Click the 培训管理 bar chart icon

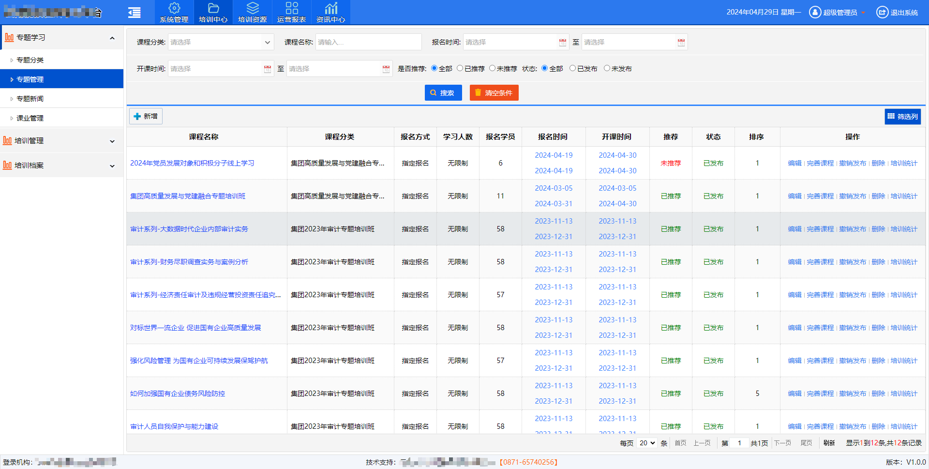[7, 140]
